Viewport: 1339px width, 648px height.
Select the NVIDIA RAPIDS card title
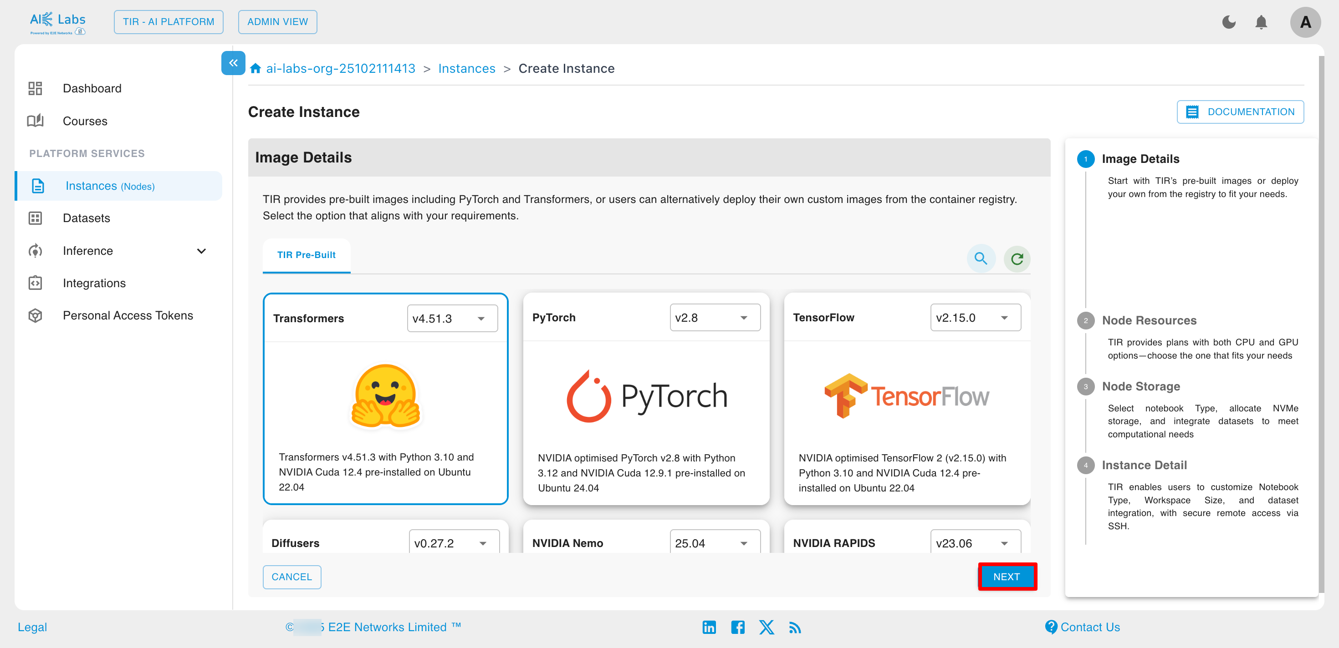click(834, 543)
